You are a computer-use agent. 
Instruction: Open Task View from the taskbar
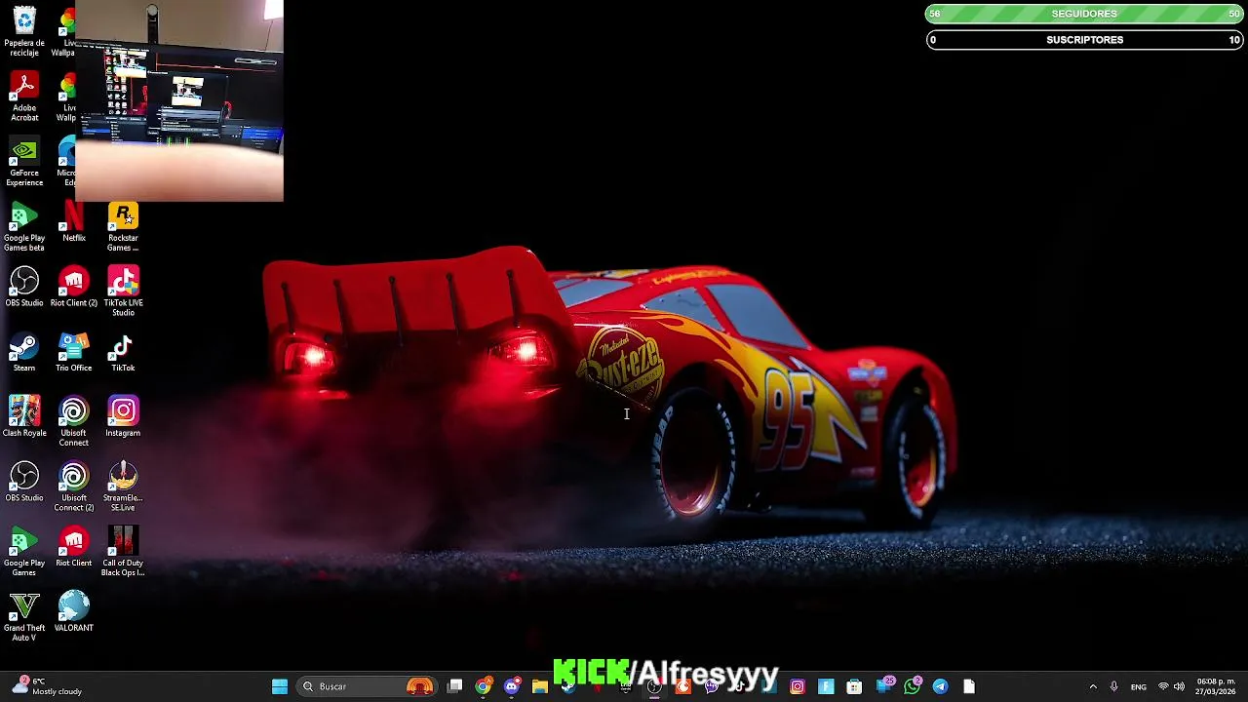pos(455,686)
